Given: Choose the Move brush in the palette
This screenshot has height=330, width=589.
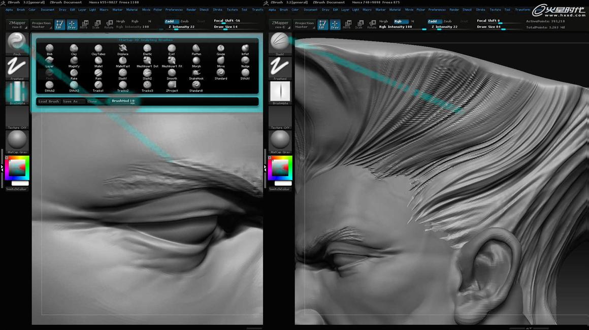Looking at the screenshot, I should tap(221, 62).
